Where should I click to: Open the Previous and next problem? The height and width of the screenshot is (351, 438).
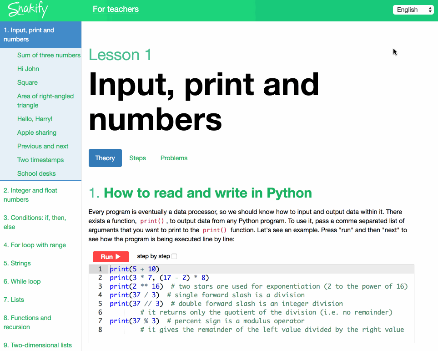[43, 146]
